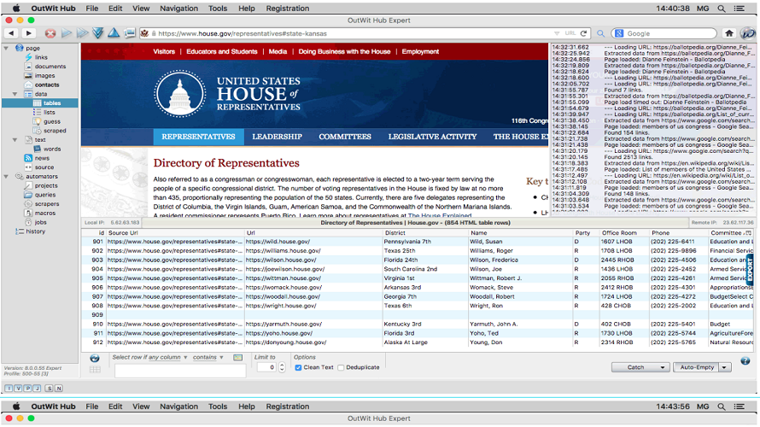Viewport: 760px width, 427px height.
Task: Click the table grid icon below the globe
Action: (x=95, y=370)
